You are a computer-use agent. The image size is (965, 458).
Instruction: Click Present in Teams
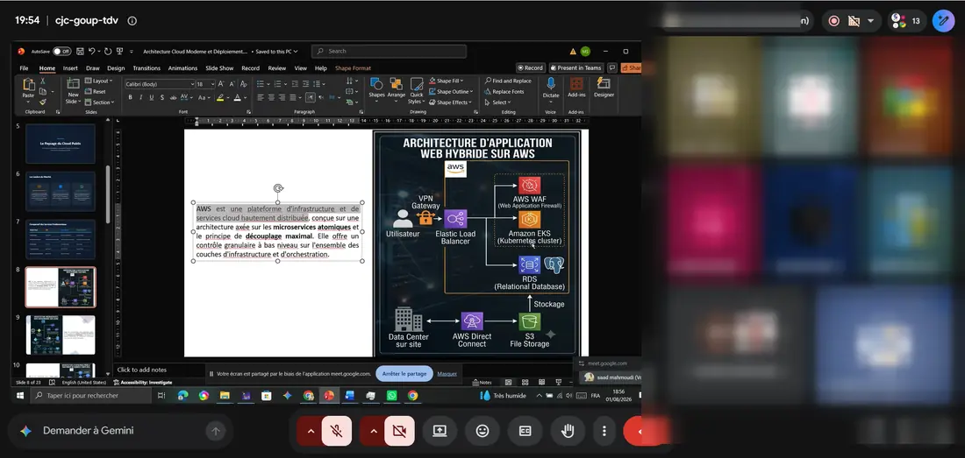coord(576,68)
